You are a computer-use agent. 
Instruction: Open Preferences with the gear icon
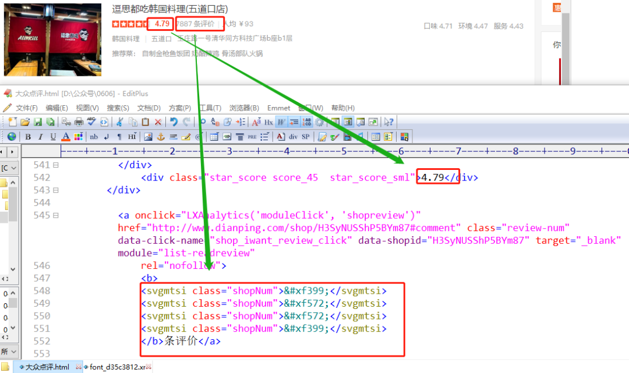click(319, 122)
